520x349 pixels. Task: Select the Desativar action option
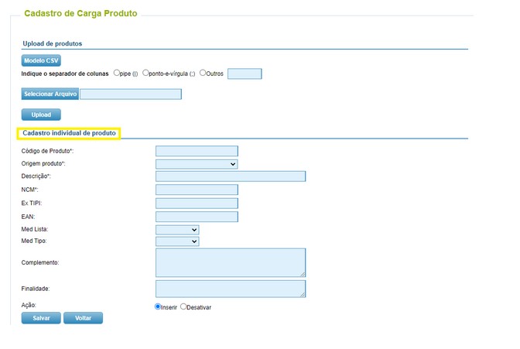pos(183,306)
